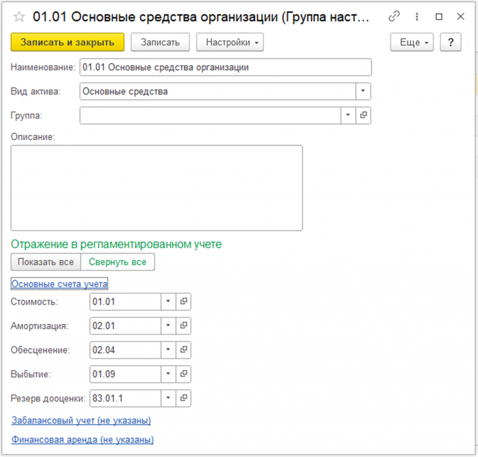Screen dimensions: 478x457
Task: Click the Отражение в регламентированном учете heading
Action: click(x=116, y=244)
